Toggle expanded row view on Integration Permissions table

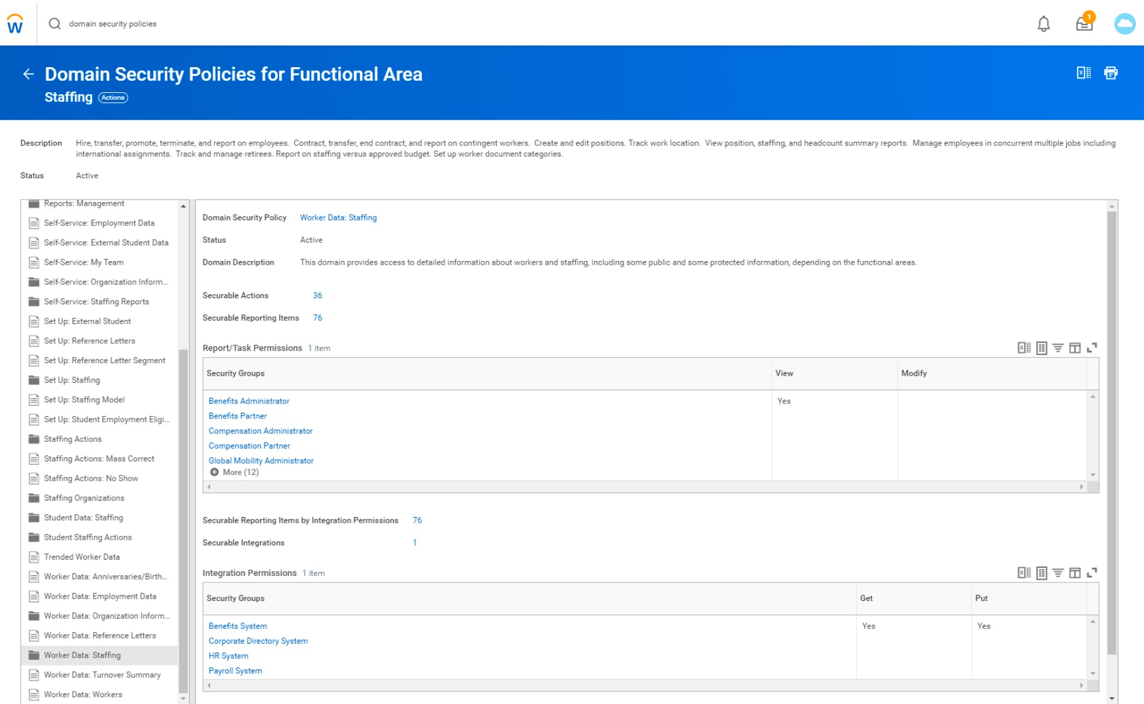tap(1042, 572)
